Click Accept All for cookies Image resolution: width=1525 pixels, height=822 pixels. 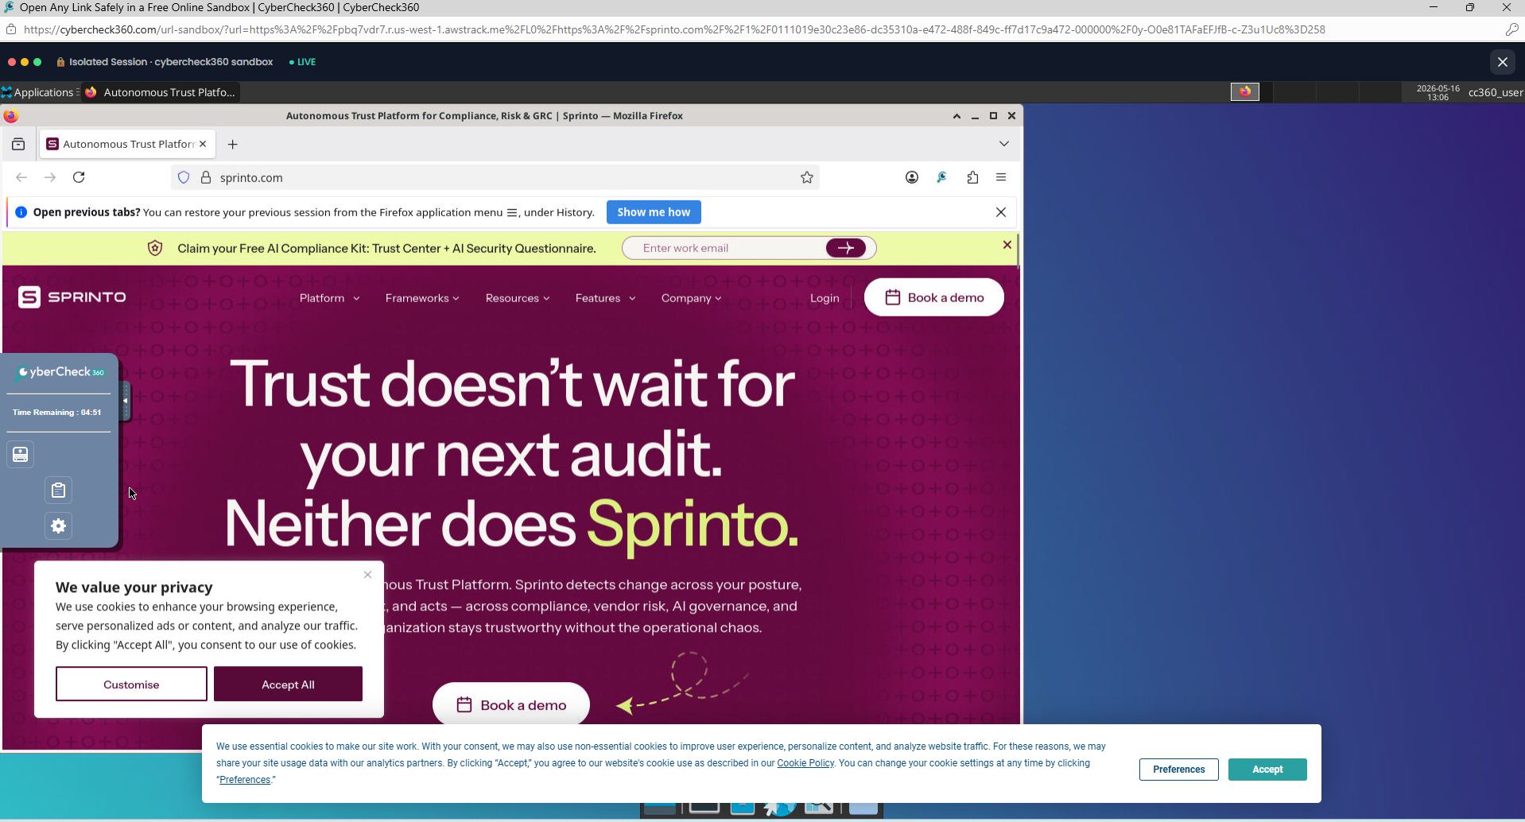(x=288, y=684)
